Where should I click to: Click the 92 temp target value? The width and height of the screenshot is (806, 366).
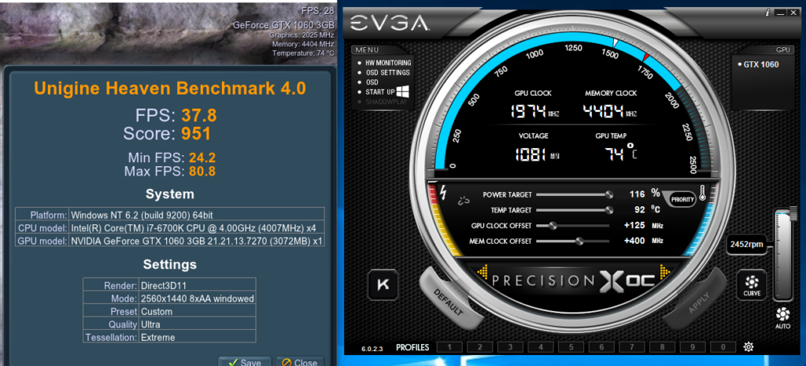[639, 209]
